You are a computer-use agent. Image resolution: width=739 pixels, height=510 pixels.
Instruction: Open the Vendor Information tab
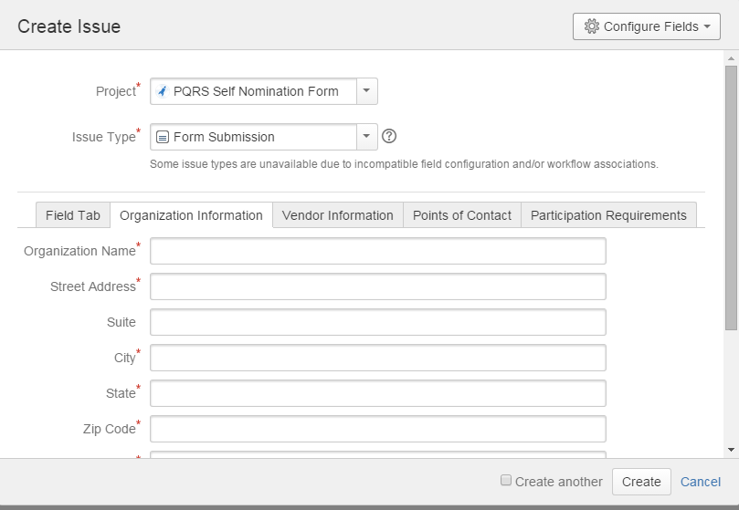[x=337, y=215]
